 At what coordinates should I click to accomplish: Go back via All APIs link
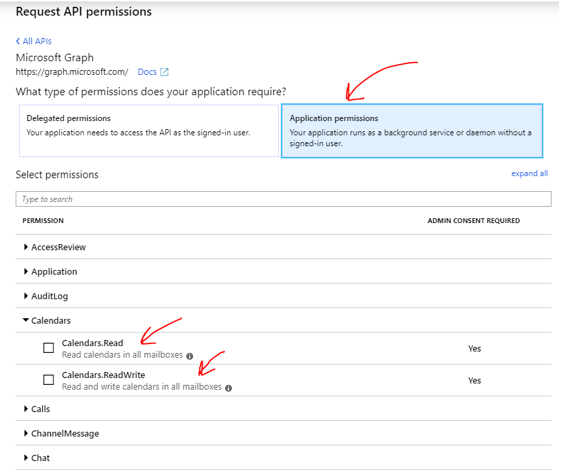33,41
